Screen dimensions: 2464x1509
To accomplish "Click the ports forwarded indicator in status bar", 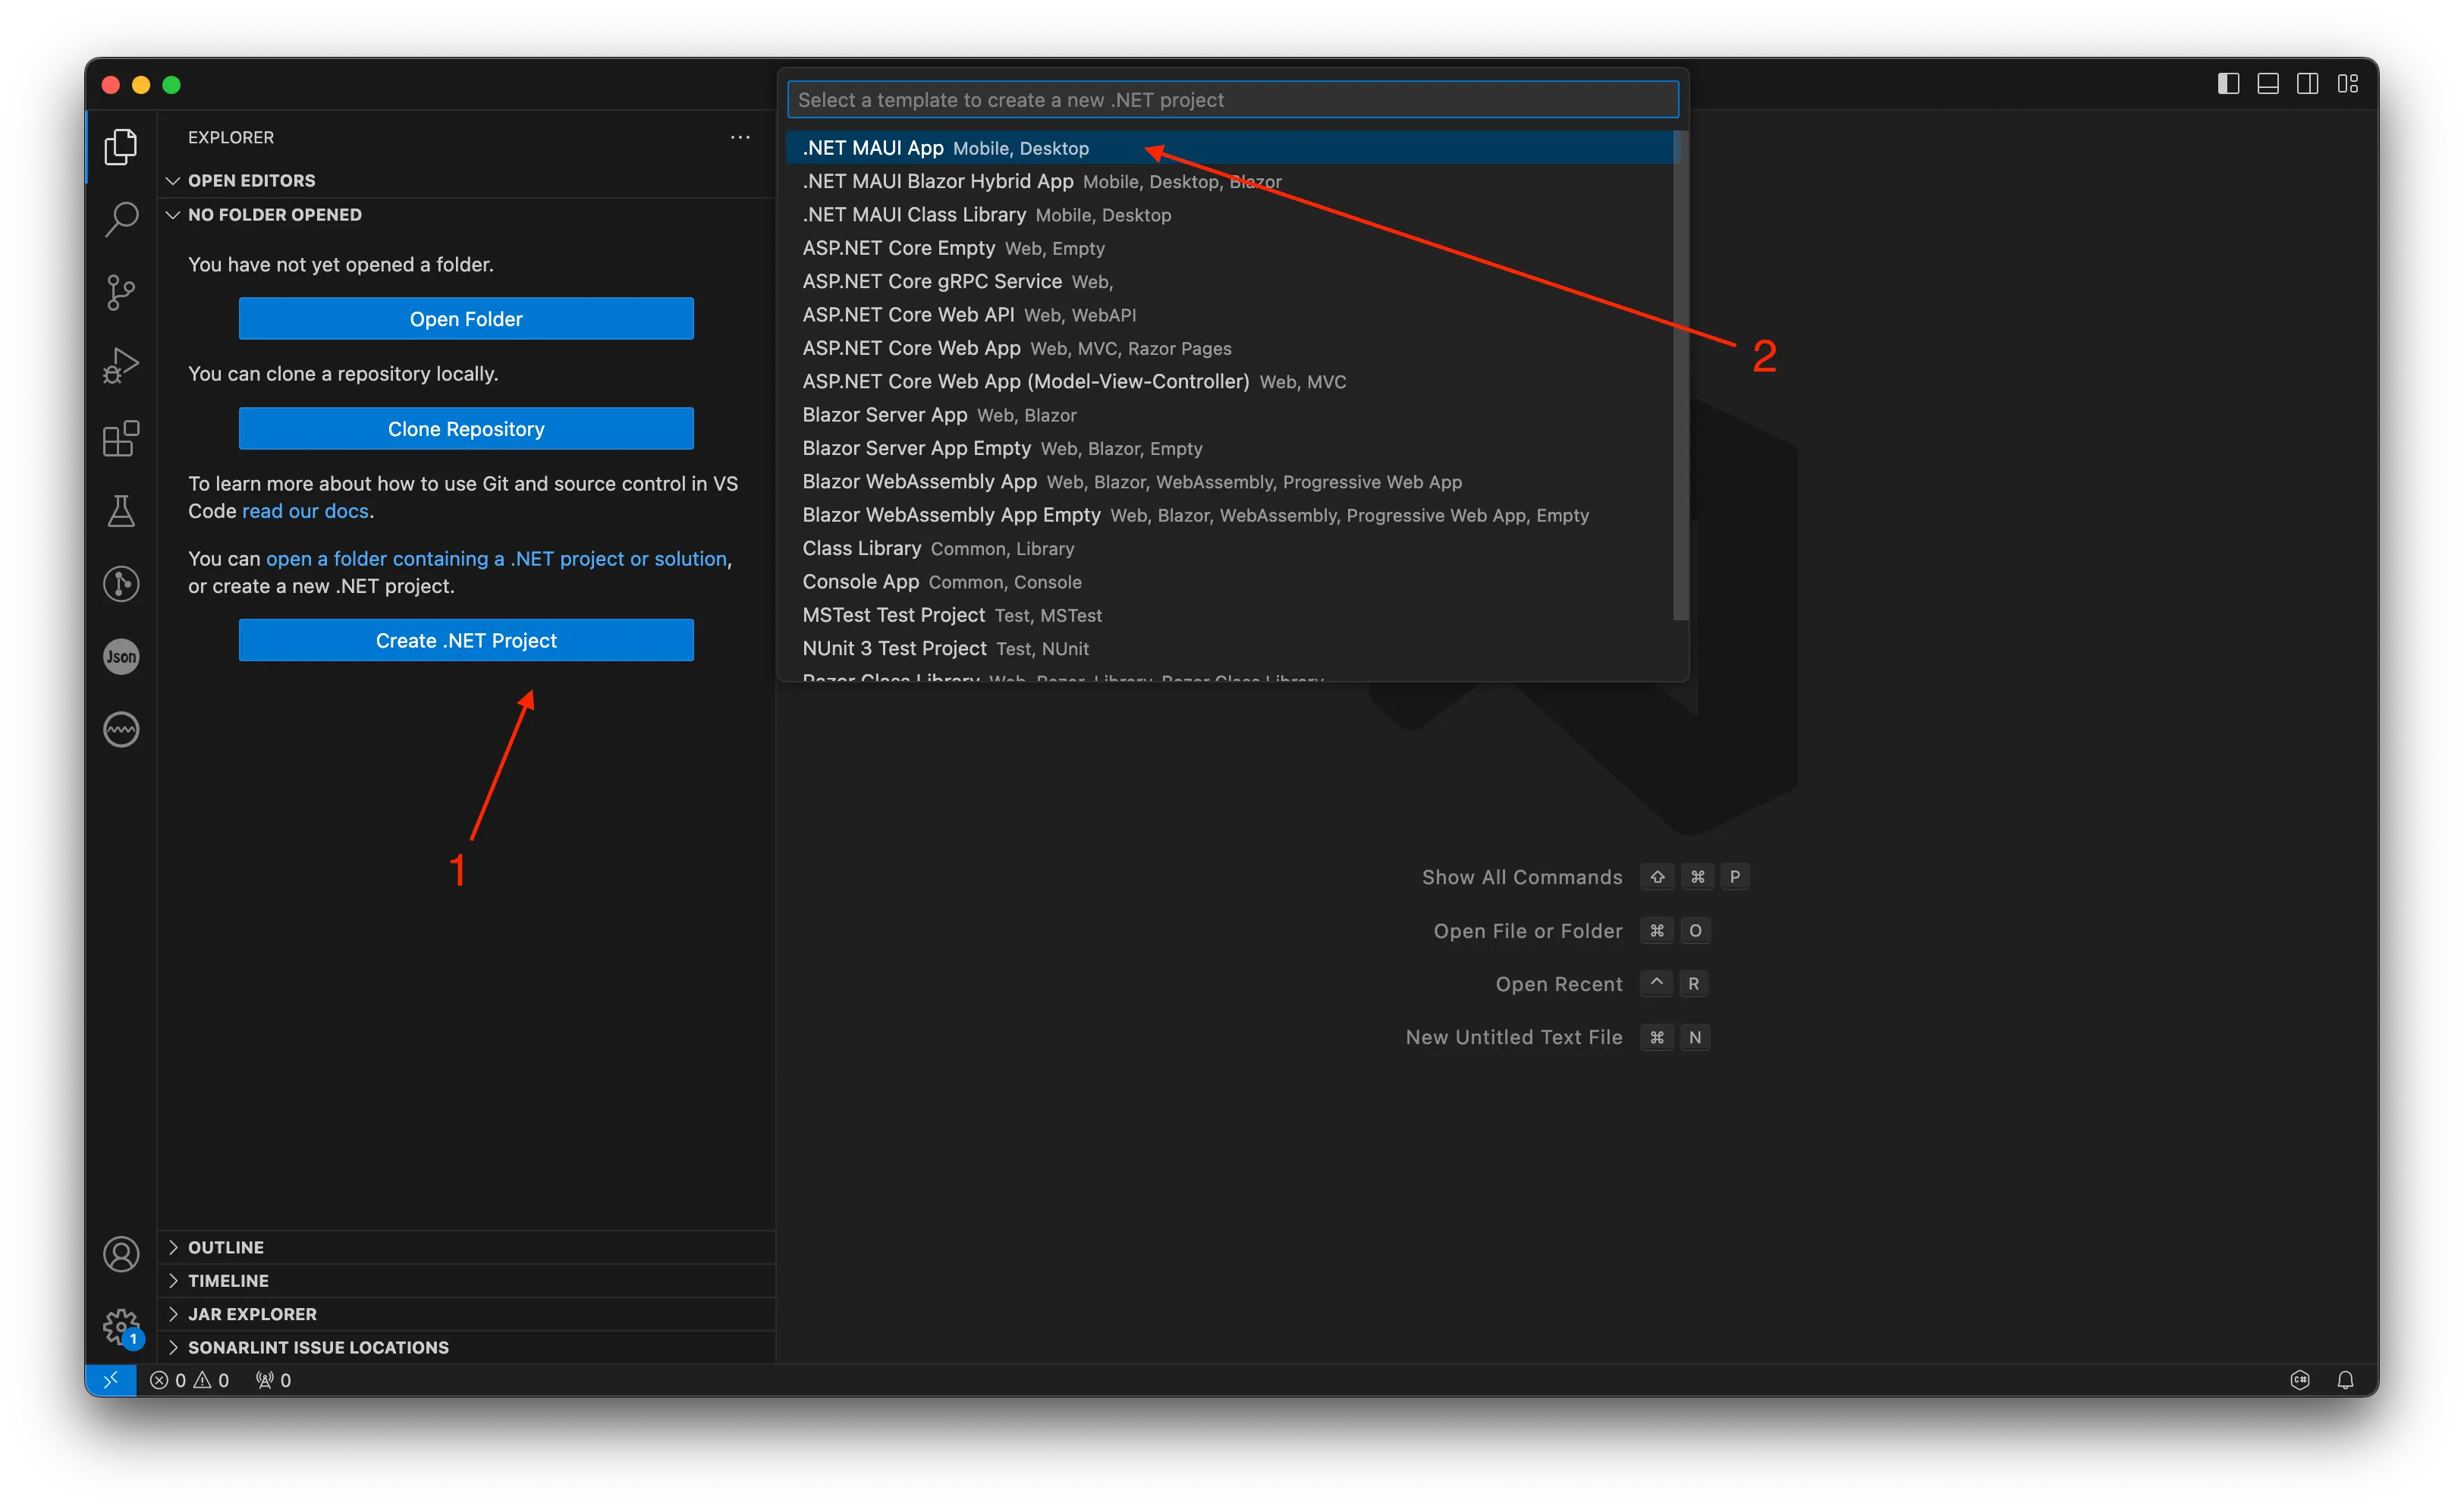I will (273, 1380).
